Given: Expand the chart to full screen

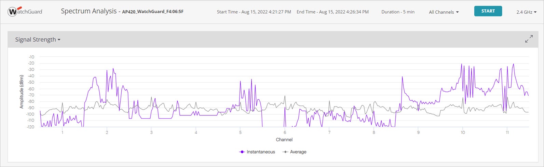Looking at the screenshot, I should pos(529,39).
